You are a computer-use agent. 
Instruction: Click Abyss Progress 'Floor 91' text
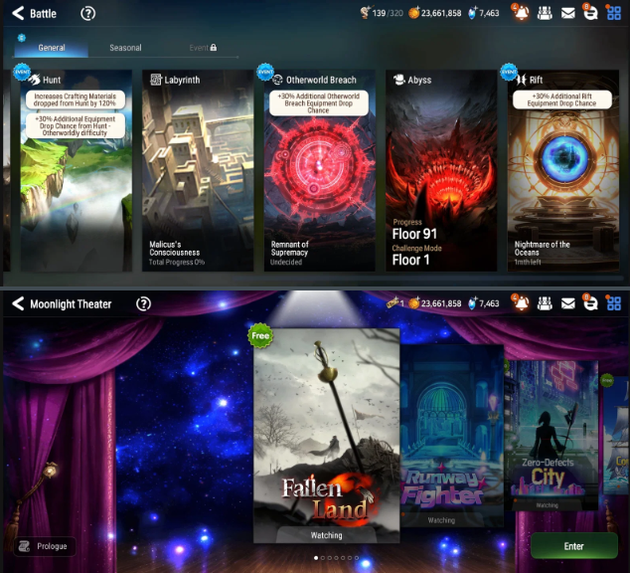tap(414, 234)
